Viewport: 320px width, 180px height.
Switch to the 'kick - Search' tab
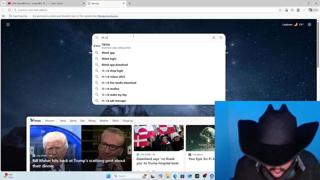point(66,3)
